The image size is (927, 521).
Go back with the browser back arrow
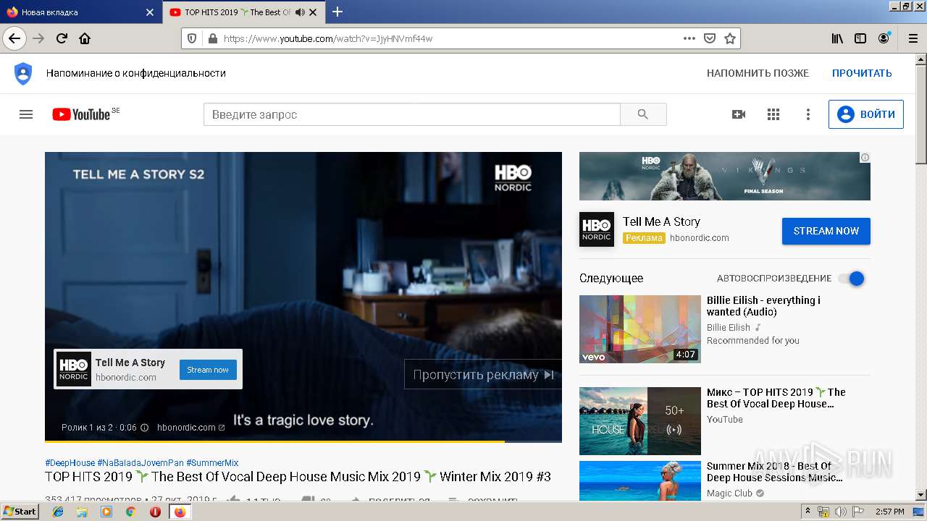(x=14, y=38)
